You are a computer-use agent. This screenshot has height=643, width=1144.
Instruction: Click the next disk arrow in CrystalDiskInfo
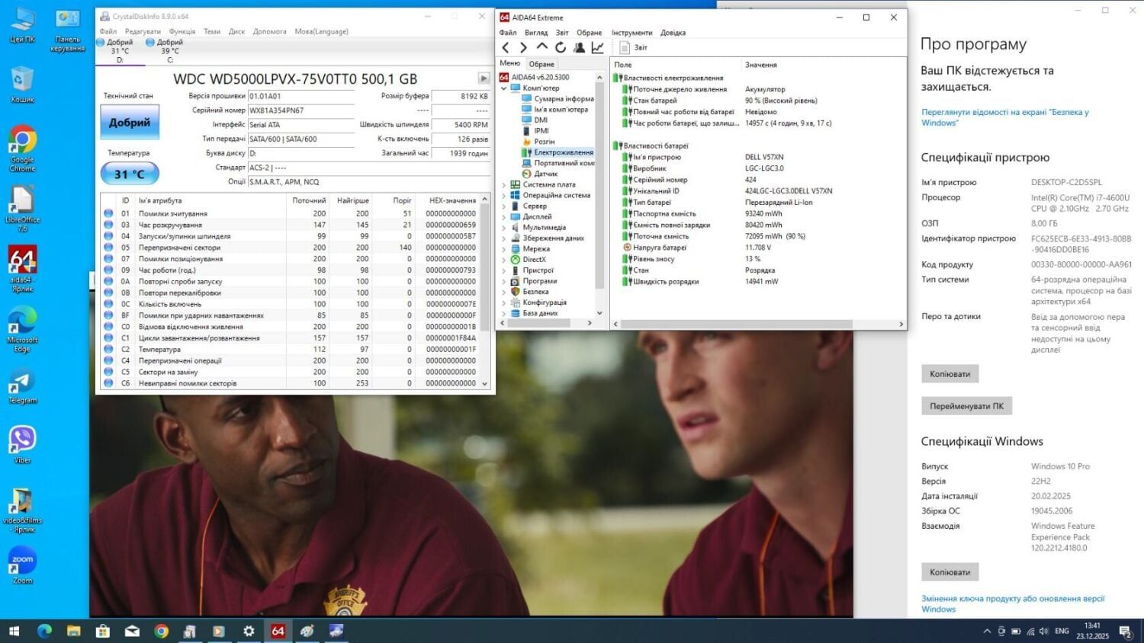(x=484, y=78)
